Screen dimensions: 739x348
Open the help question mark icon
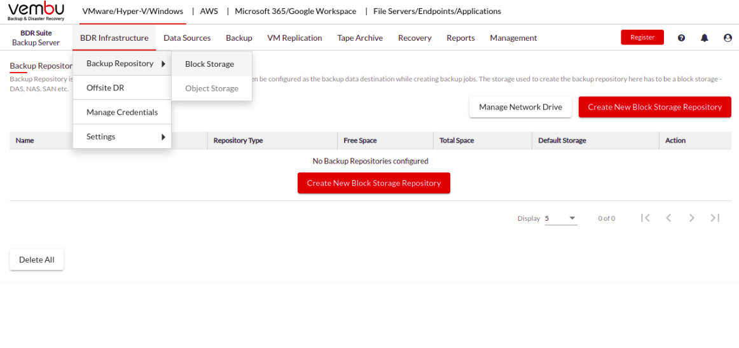coord(681,38)
